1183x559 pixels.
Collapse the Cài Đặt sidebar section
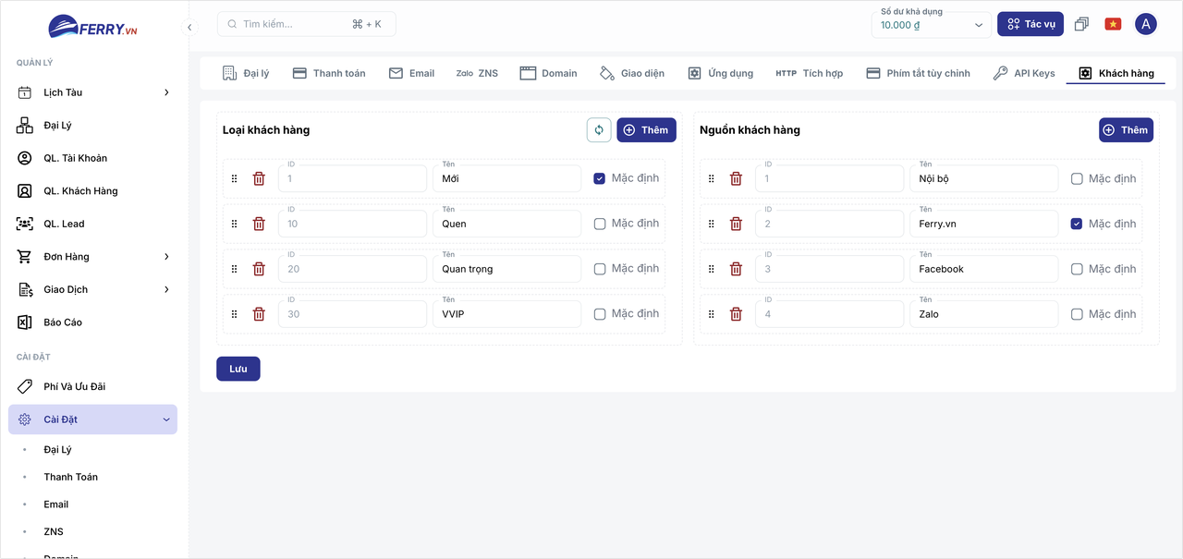coord(92,419)
